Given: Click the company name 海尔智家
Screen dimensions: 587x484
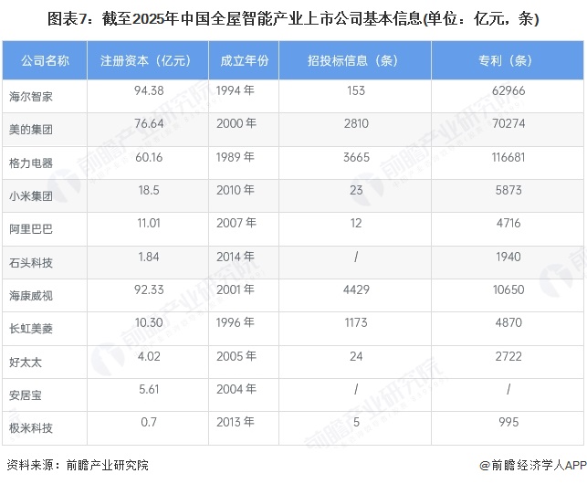Looking at the screenshot, I should pos(31,97).
